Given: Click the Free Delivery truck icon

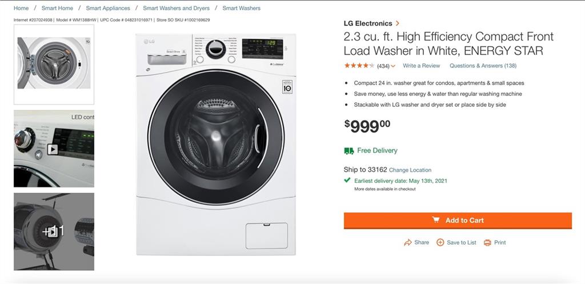Looking at the screenshot, I should click(x=348, y=151).
